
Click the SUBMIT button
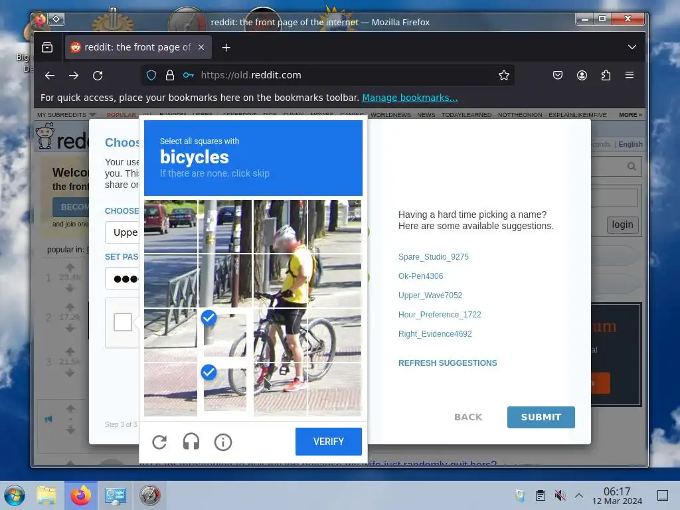[541, 417]
